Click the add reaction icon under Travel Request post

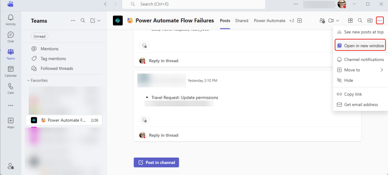pos(144,120)
